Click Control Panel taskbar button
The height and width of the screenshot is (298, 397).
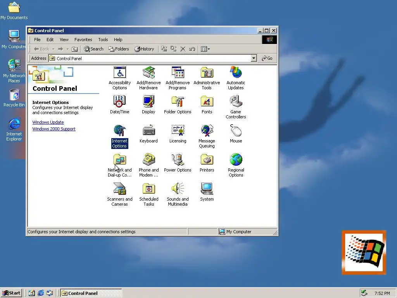tap(91, 293)
